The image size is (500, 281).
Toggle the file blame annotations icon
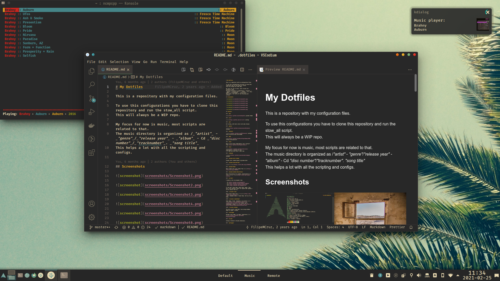tap(234, 70)
